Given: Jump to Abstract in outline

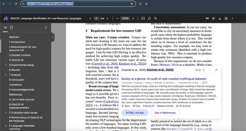Looking at the screenshot, I should point(14,37).
